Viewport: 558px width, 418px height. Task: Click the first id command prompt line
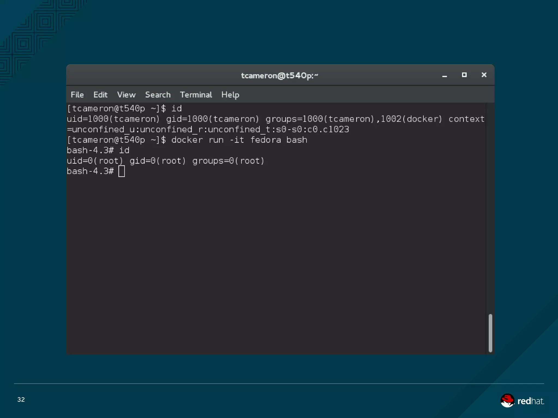[x=124, y=109]
